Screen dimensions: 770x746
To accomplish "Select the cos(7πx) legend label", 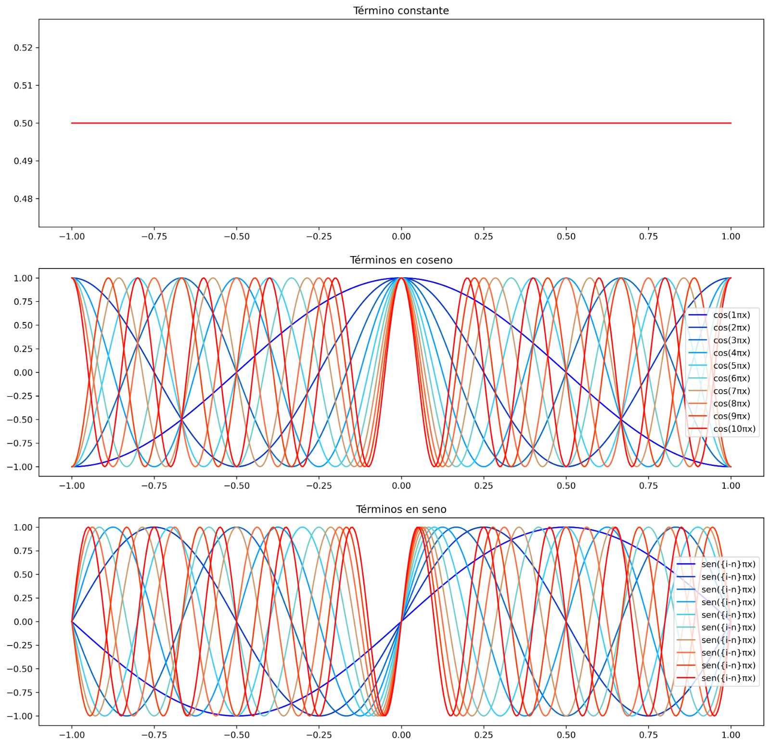I will coord(731,391).
